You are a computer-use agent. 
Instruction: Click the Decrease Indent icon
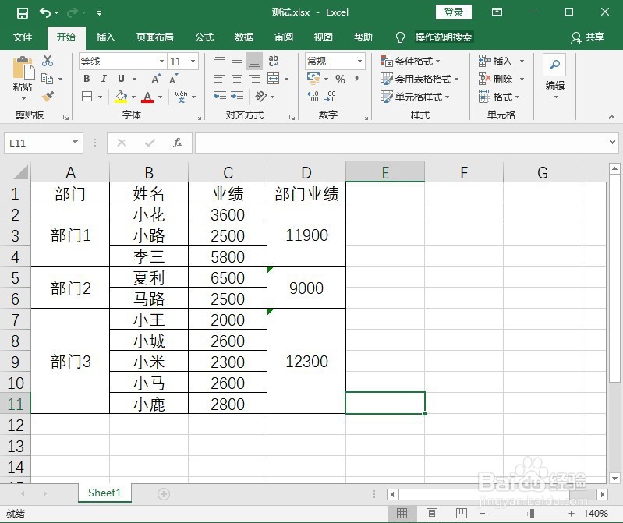tap(220, 96)
